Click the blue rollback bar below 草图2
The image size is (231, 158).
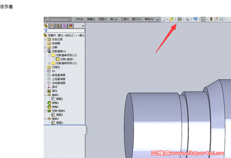coord(64,125)
